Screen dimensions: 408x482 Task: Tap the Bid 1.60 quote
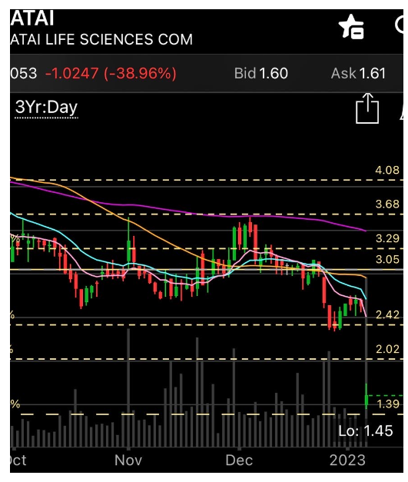click(x=260, y=74)
